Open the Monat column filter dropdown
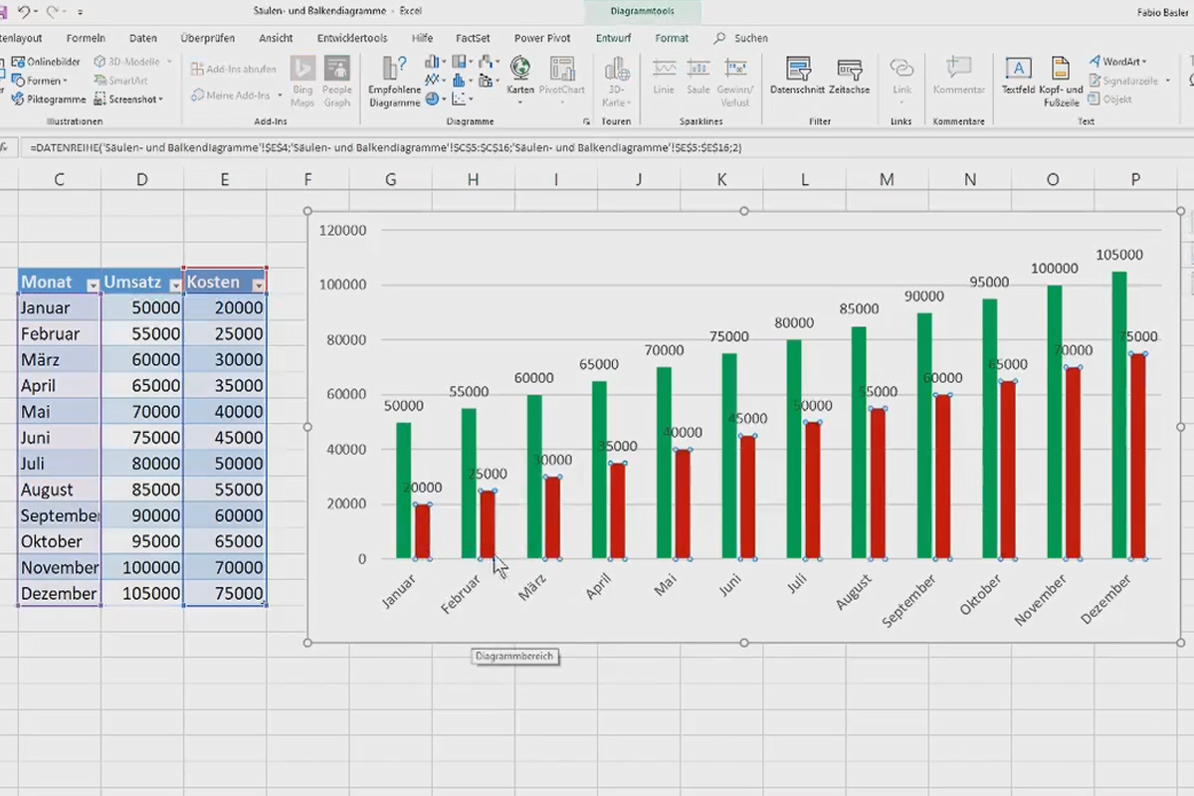The width and height of the screenshot is (1194, 796). 92,284
